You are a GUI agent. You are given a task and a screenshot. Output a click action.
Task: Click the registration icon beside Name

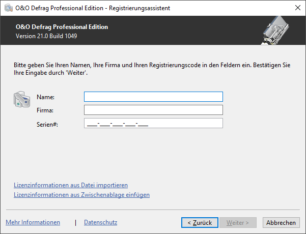(x=22, y=99)
